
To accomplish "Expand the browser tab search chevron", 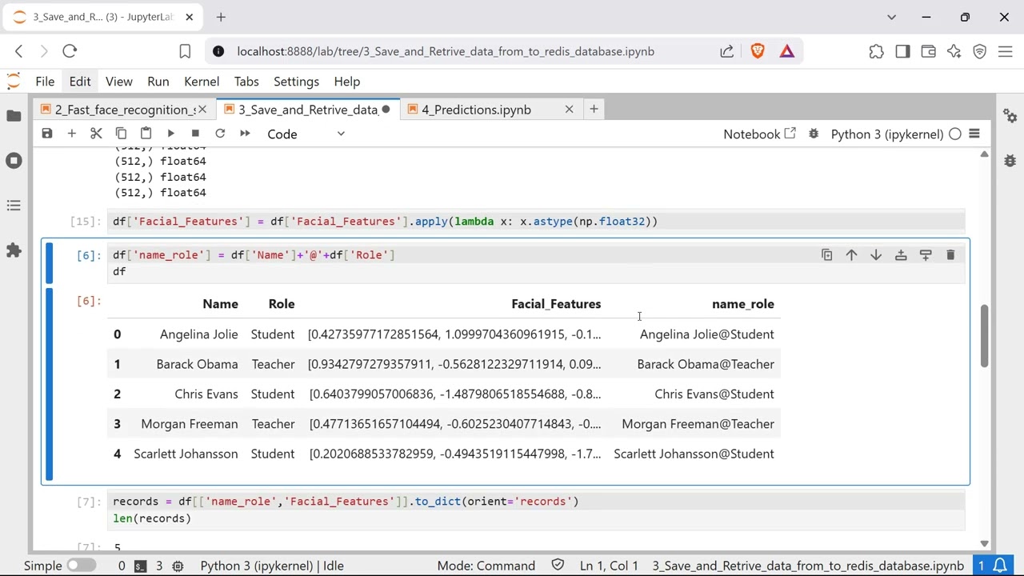I will click(891, 17).
